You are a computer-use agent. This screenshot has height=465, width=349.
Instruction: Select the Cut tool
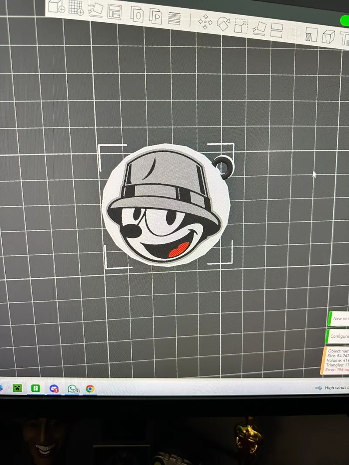[x=277, y=31]
